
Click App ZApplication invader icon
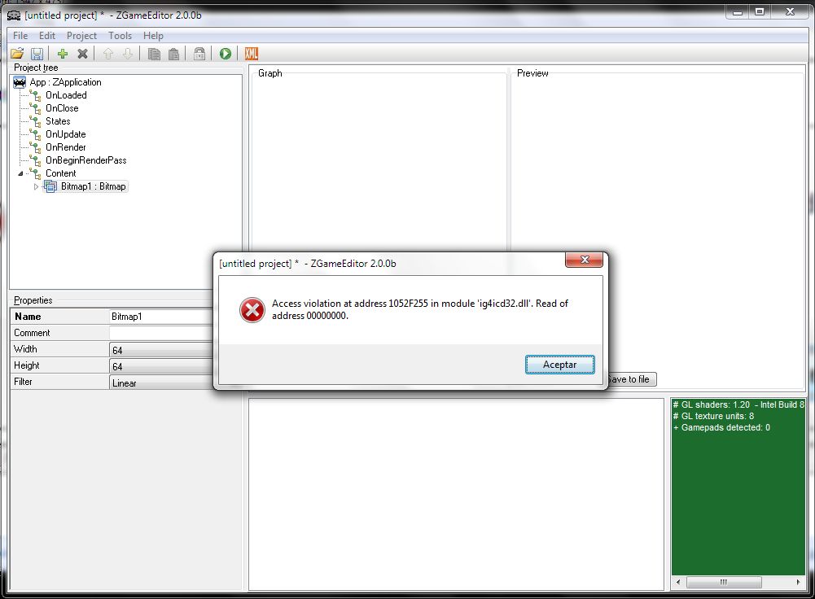point(20,82)
